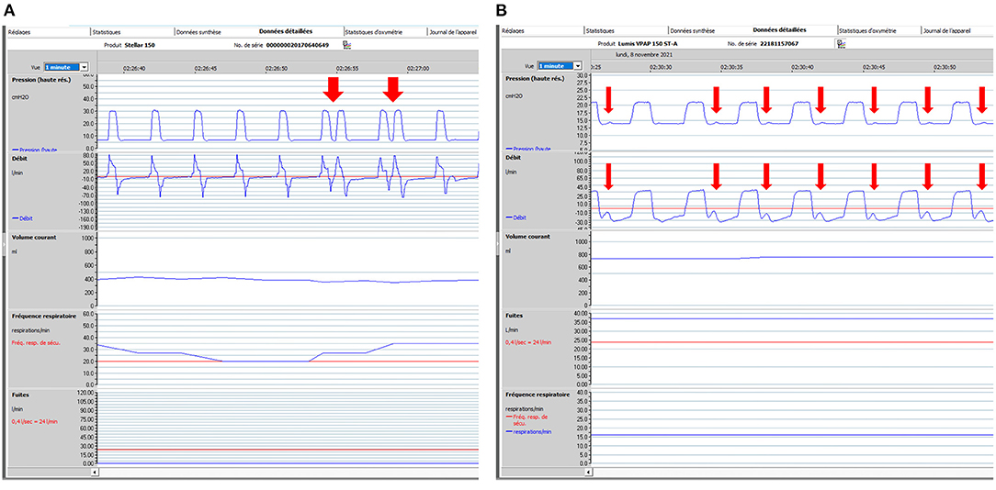Click the 02:26:40 time label in panel A

tap(135, 67)
